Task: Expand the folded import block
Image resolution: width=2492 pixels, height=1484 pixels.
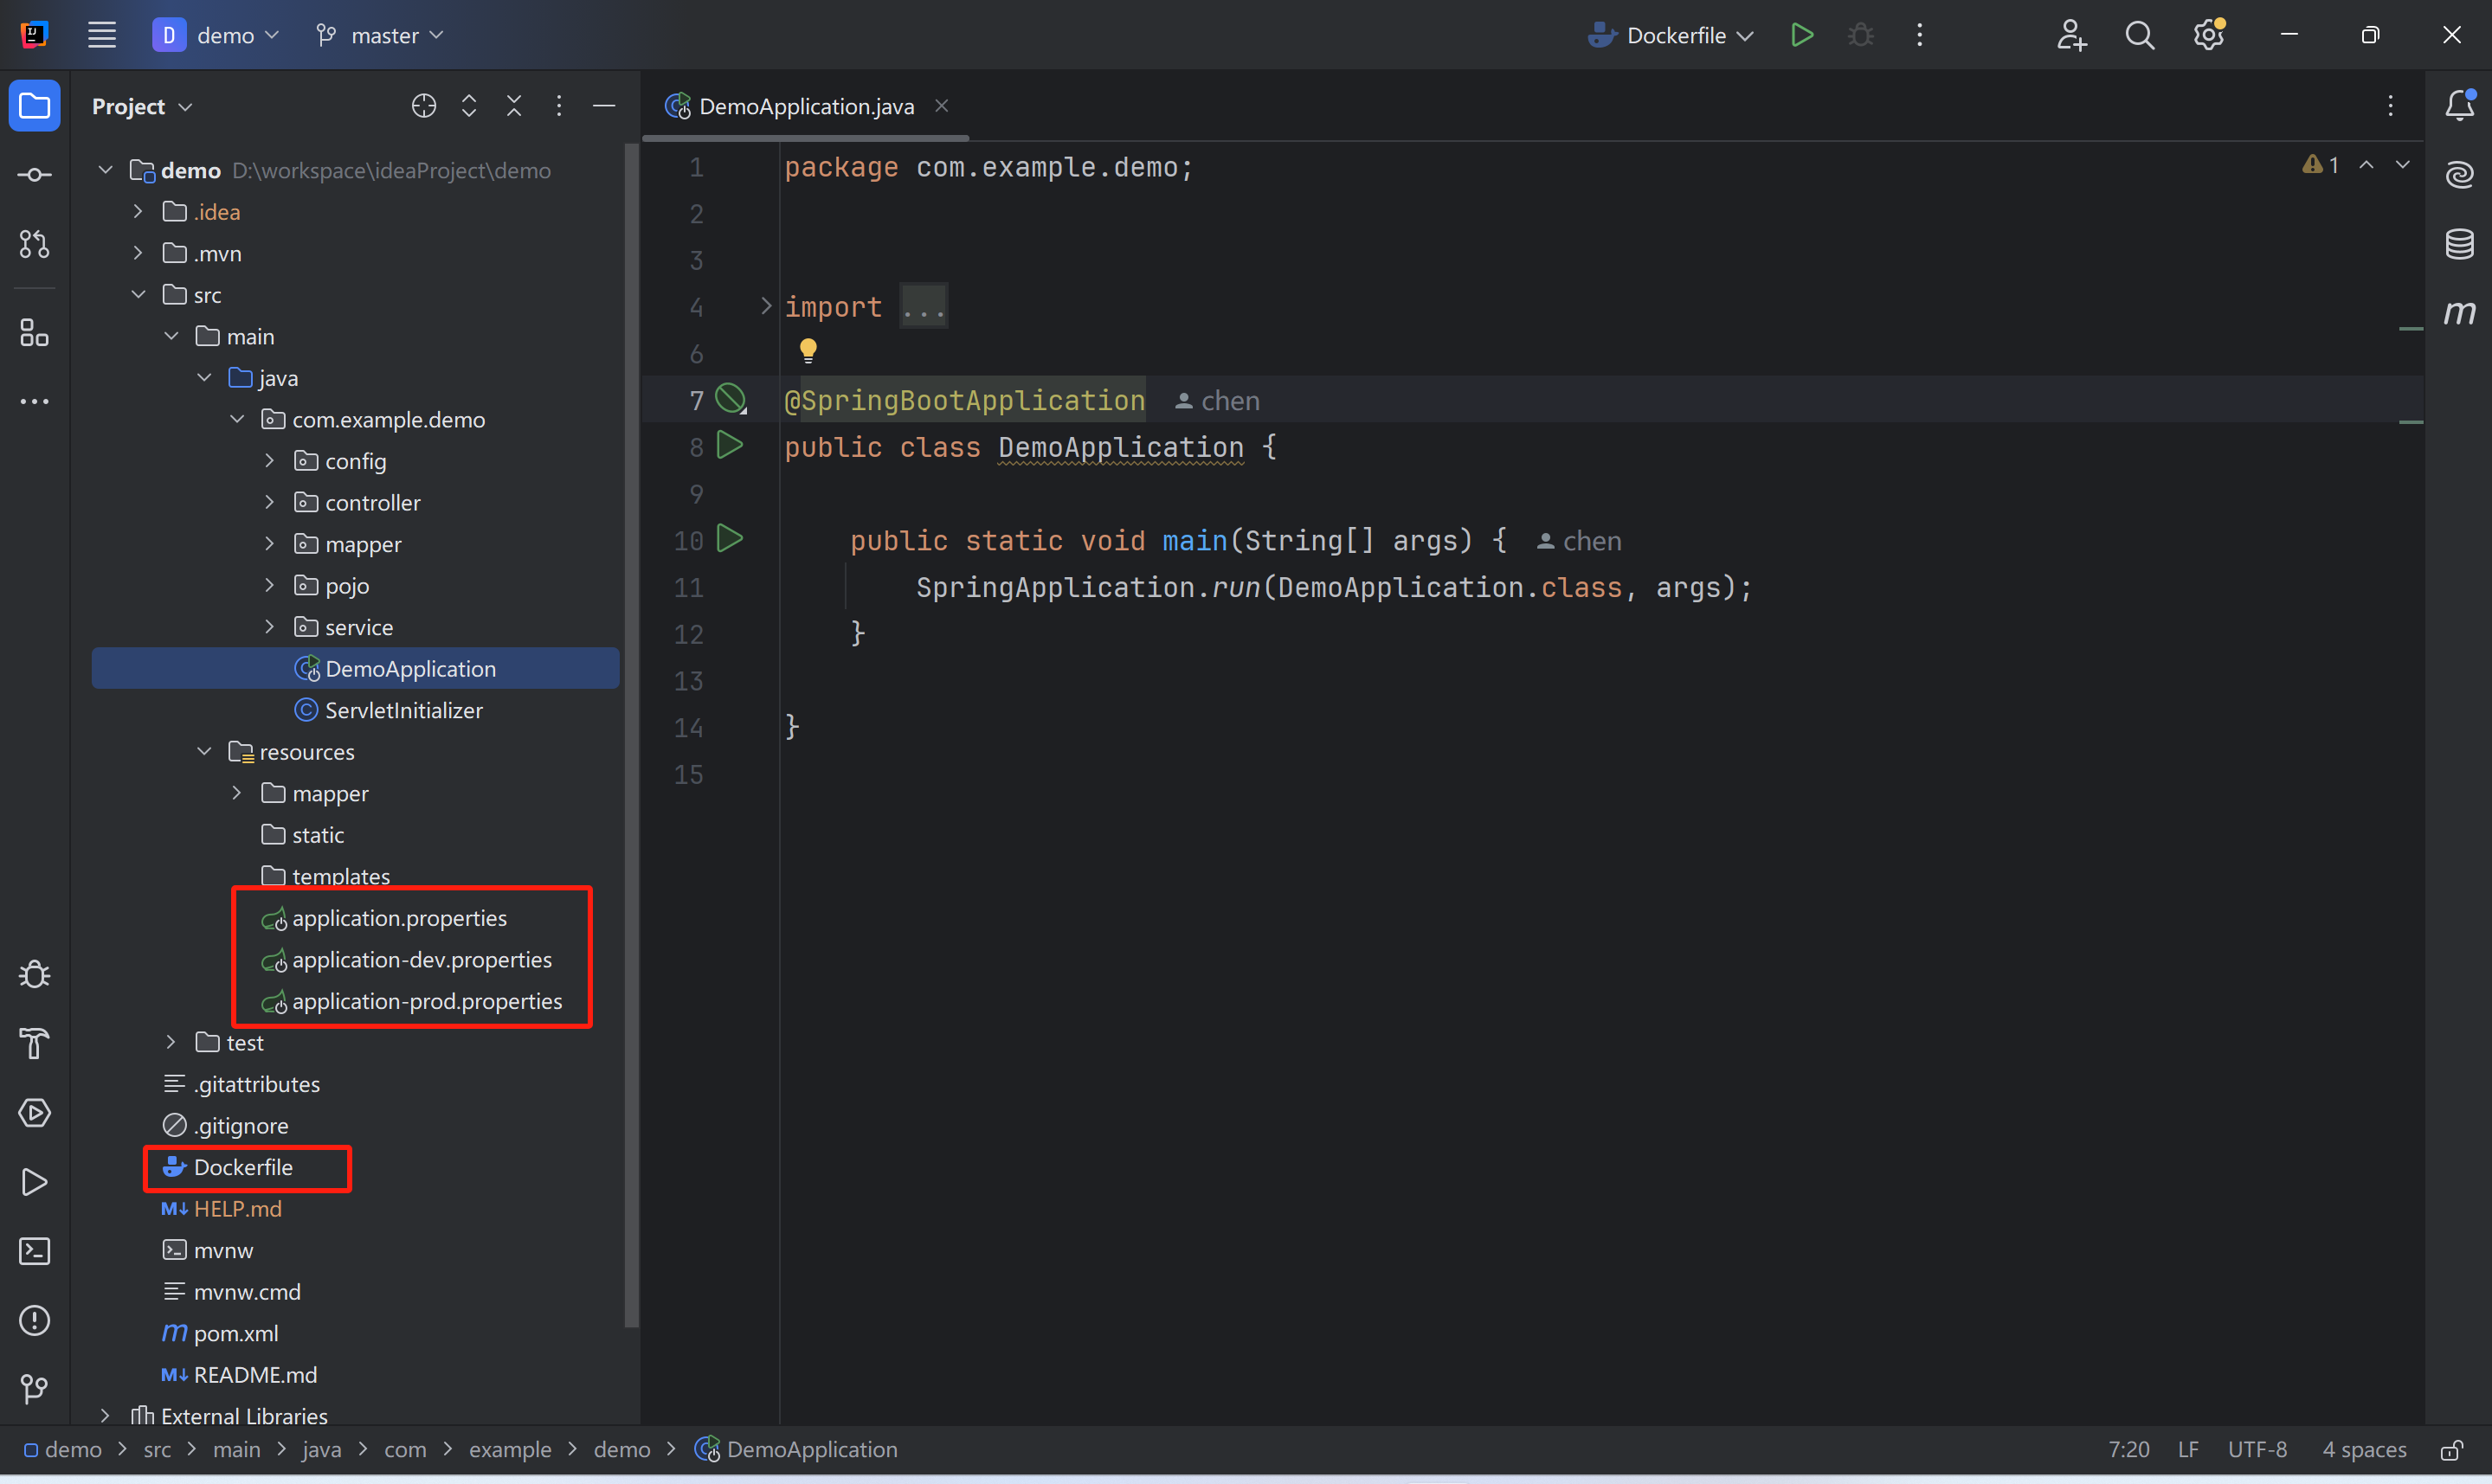Action: (x=766, y=306)
